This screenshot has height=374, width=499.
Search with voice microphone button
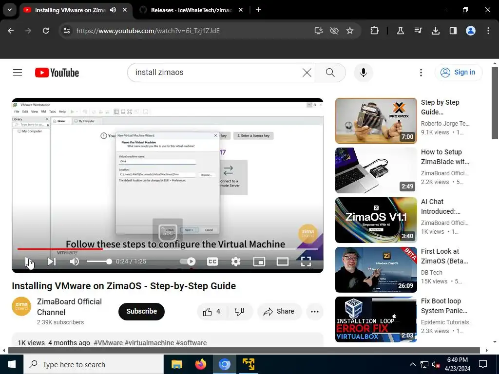pyautogui.click(x=364, y=73)
